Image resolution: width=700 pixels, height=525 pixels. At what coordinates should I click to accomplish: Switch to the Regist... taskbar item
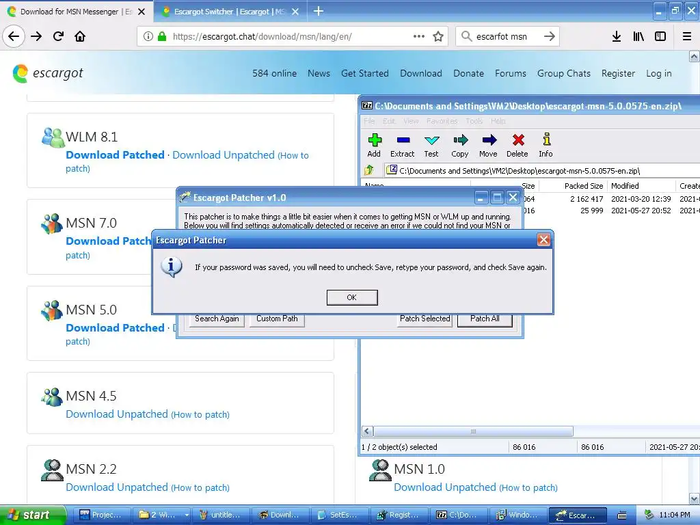[x=399, y=515]
